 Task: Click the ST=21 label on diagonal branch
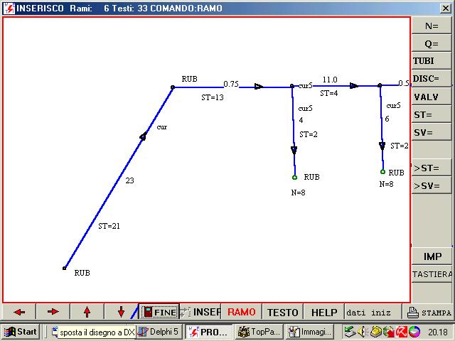tap(109, 226)
